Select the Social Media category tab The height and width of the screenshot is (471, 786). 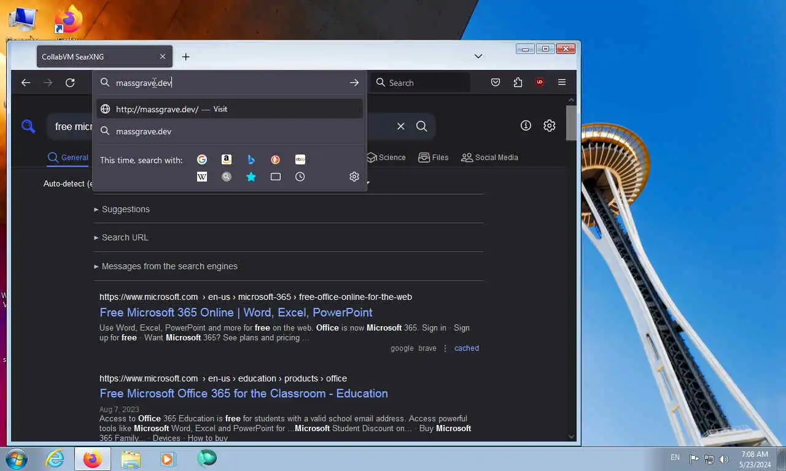(x=489, y=158)
